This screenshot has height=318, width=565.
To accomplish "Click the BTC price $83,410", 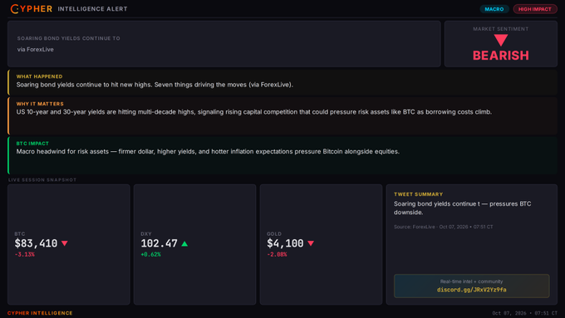I will point(36,243).
